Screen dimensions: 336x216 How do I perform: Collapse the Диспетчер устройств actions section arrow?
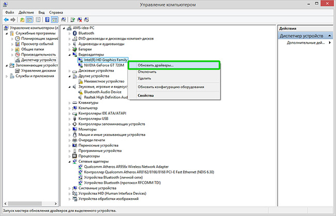click(330, 36)
